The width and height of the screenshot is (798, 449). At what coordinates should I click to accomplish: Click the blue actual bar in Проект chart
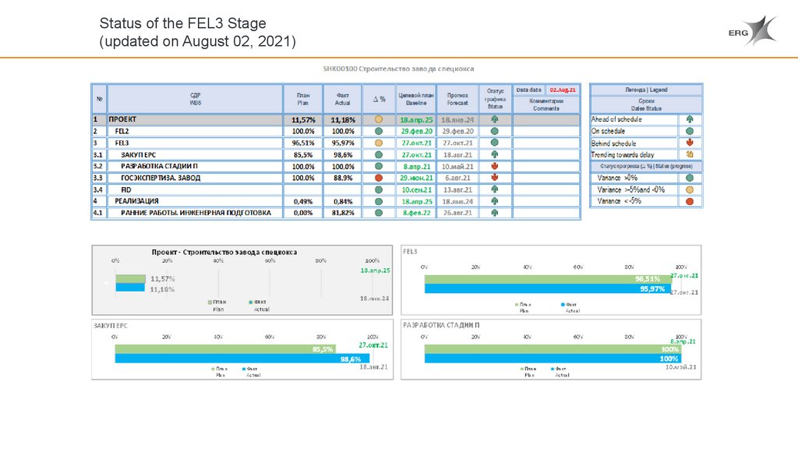130,288
